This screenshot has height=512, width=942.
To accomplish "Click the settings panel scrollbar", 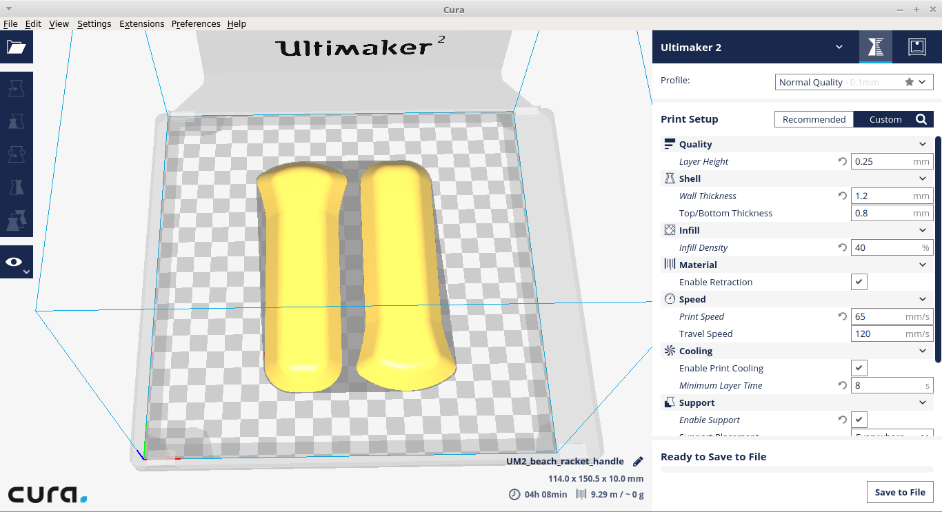I will point(938,249).
